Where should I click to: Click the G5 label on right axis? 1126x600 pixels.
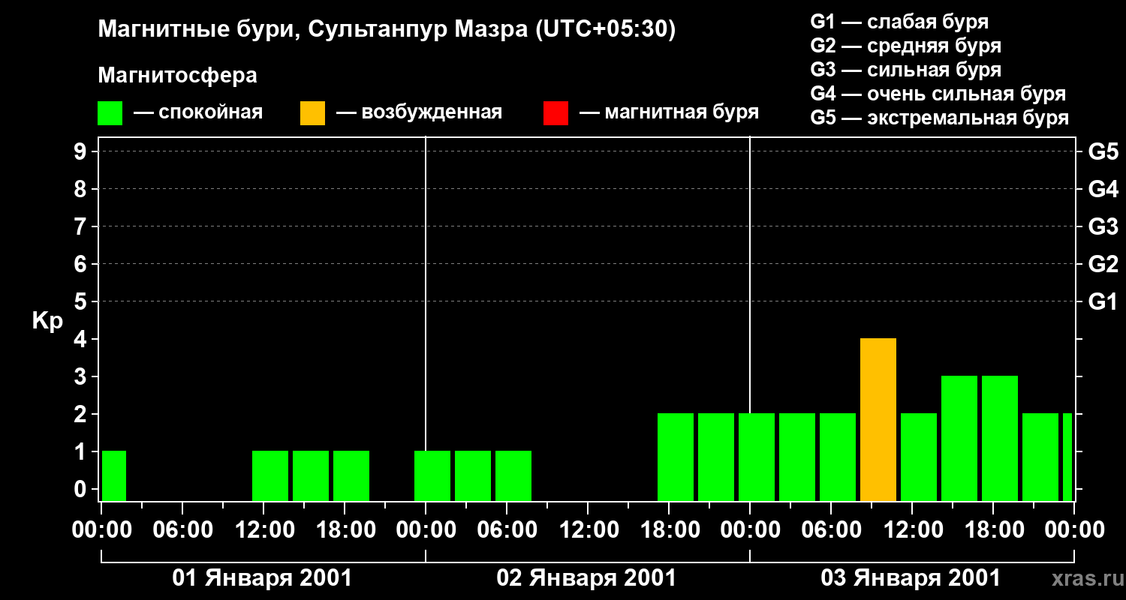point(1103,152)
